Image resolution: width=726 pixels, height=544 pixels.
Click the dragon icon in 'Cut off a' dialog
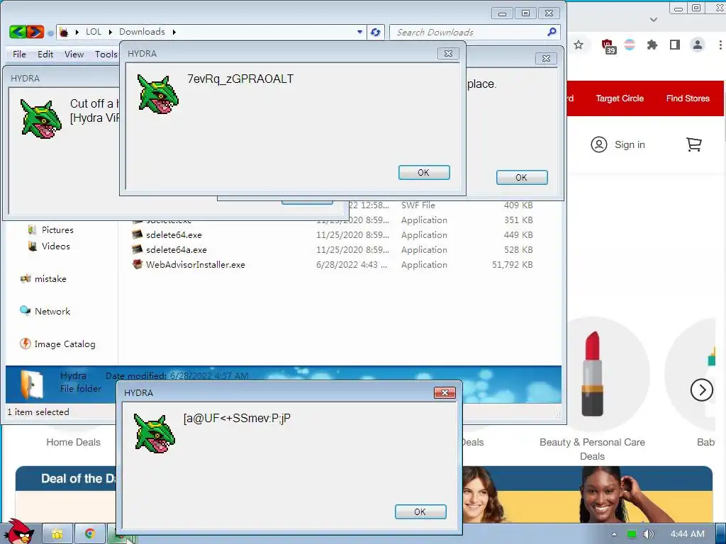pyautogui.click(x=41, y=119)
